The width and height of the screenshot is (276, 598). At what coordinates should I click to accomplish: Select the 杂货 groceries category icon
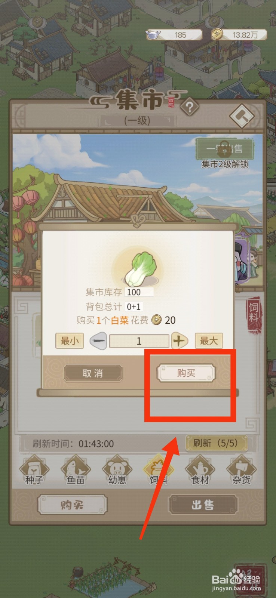[x=241, y=470]
